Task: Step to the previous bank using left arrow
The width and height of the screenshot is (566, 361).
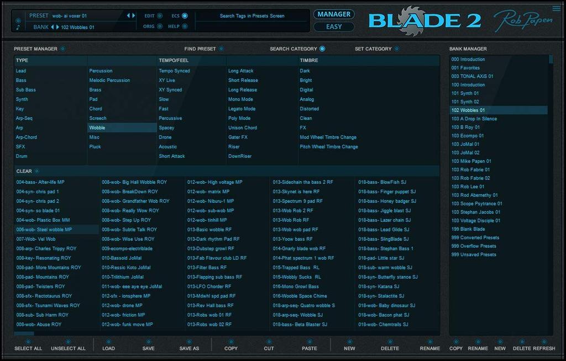Action: coord(53,26)
